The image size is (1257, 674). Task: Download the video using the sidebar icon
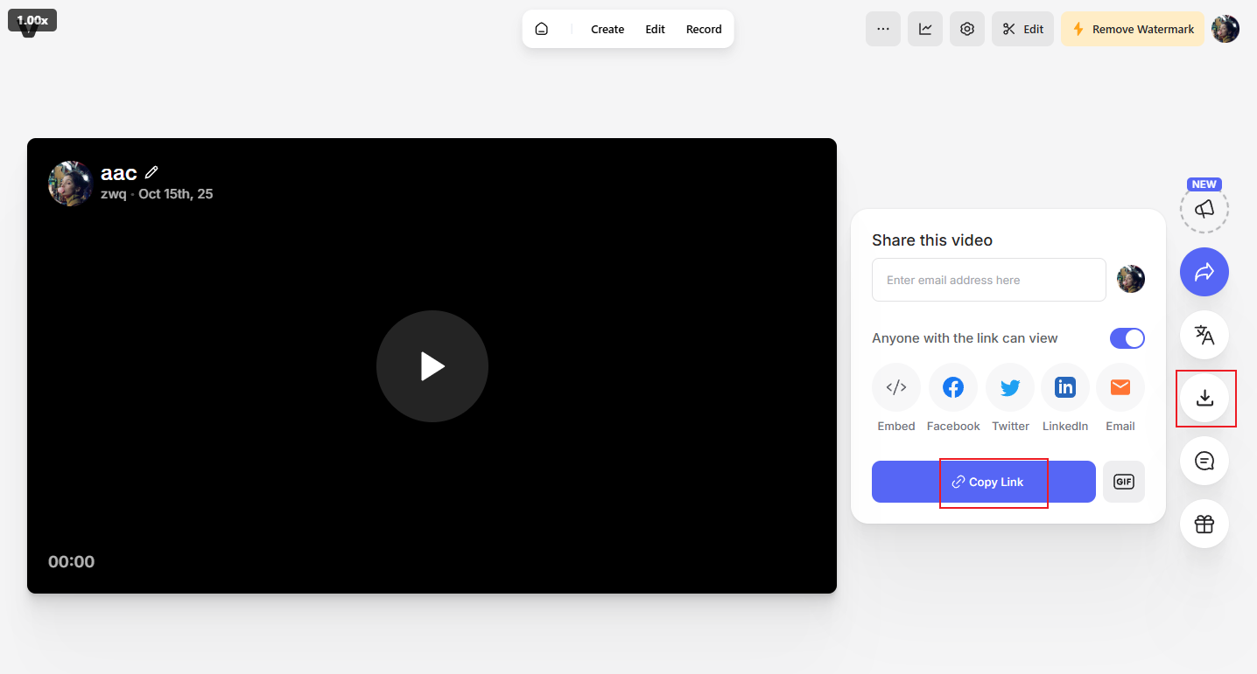tap(1205, 399)
